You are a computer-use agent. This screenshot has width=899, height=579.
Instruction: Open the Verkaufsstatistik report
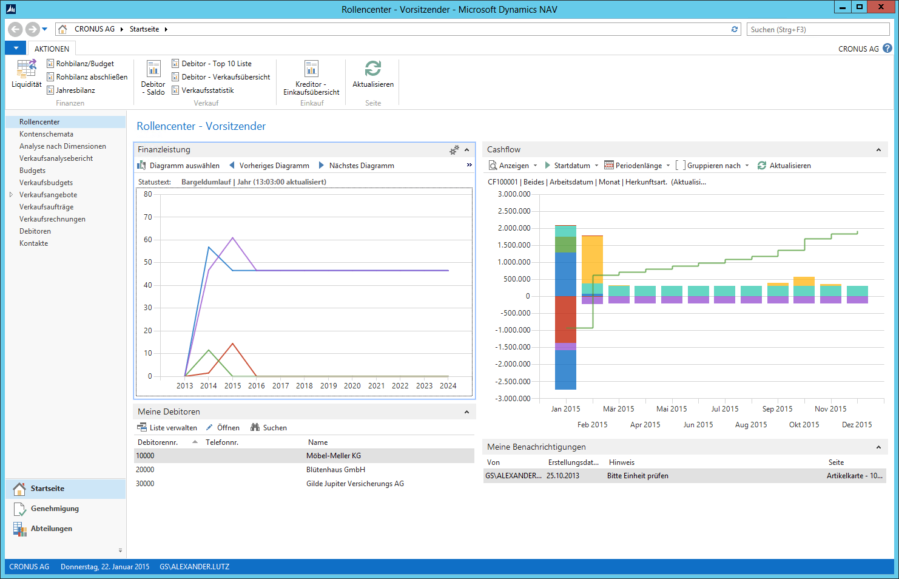click(203, 90)
